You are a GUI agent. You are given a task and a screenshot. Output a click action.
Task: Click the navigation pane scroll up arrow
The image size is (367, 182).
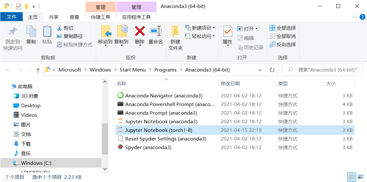[105, 82]
